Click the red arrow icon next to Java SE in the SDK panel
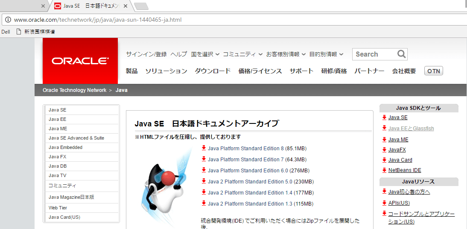The height and width of the screenshot is (229, 467). (384, 117)
